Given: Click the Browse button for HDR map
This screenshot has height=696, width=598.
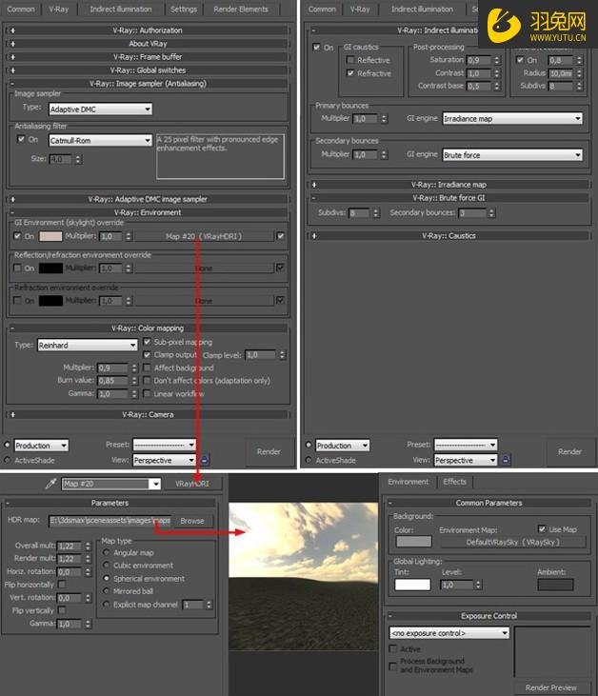Looking at the screenshot, I should pyautogui.click(x=192, y=521).
